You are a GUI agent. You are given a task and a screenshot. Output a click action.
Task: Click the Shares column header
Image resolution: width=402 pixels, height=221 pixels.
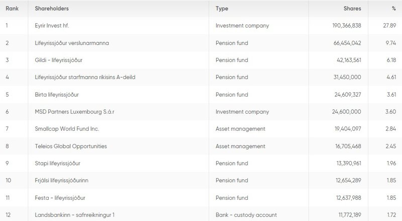coord(353,10)
